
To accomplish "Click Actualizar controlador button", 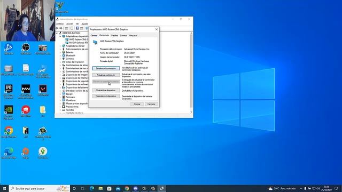I will (106, 75).
